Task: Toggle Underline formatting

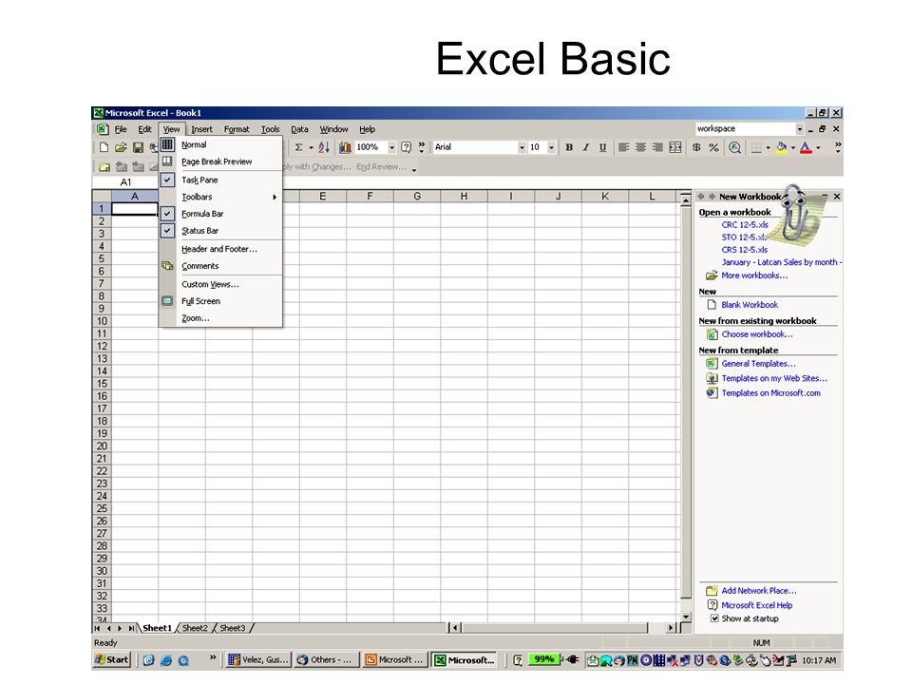Action: point(602,148)
